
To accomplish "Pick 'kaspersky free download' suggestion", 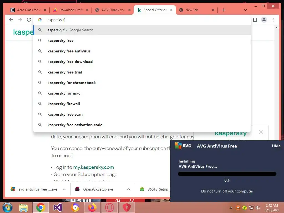I will tap(142, 62).
